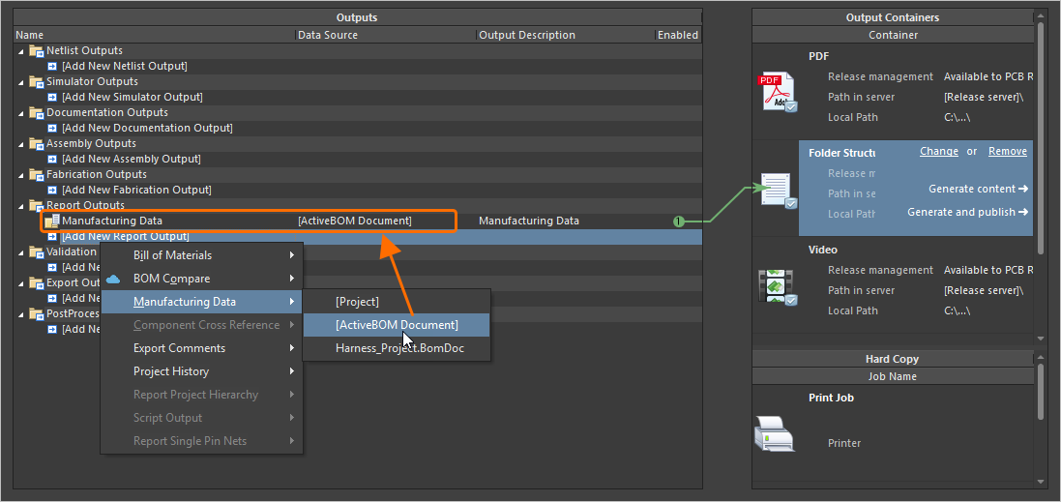Select Harness_Project.BomDoc as the data source
This screenshot has width=1061, height=502.
click(x=399, y=348)
